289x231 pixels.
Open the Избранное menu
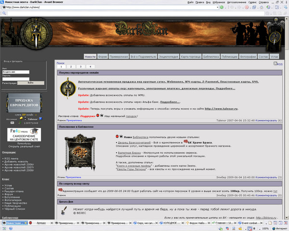pyautogui.click(x=219, y=2)
